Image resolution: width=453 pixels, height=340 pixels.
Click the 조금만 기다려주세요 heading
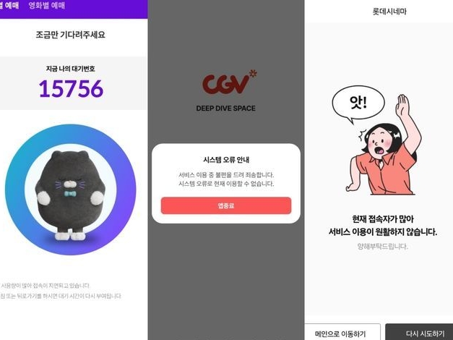point(70,35)
